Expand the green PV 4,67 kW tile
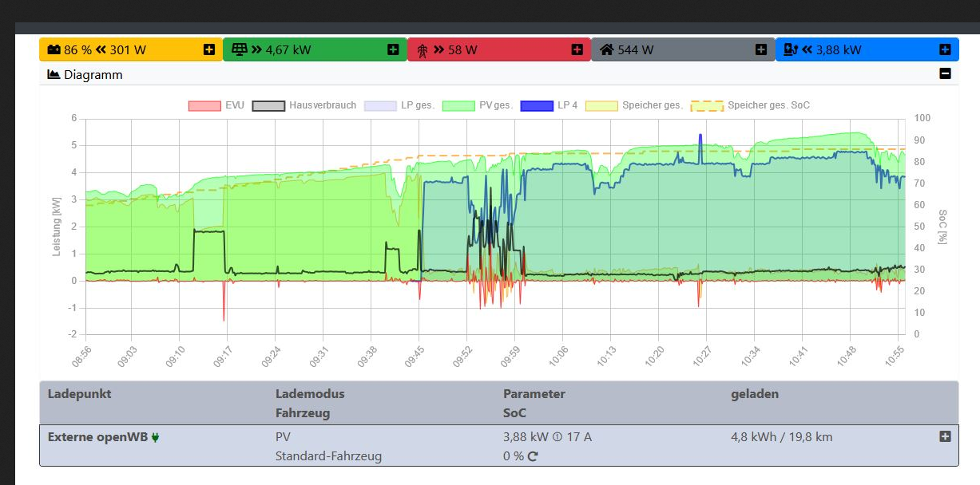Screen dimensions: 980x485 393,49
